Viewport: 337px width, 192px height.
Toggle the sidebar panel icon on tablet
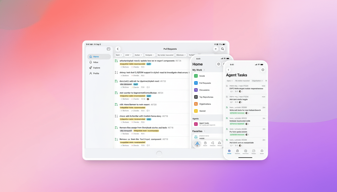click(x=109, y=49)
